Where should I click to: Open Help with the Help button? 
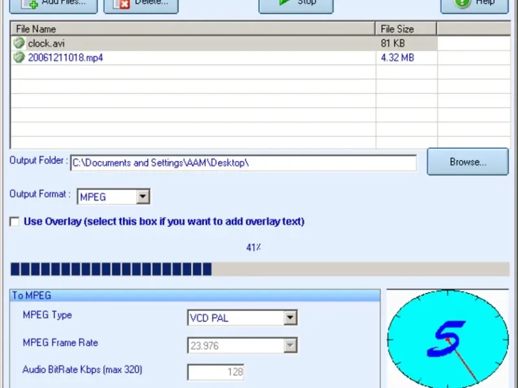pos(475,6)
